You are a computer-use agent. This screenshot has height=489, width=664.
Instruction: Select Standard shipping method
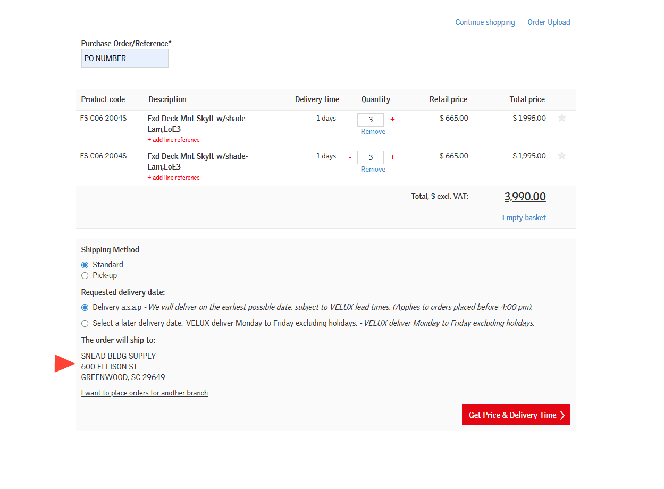point(85,265)
